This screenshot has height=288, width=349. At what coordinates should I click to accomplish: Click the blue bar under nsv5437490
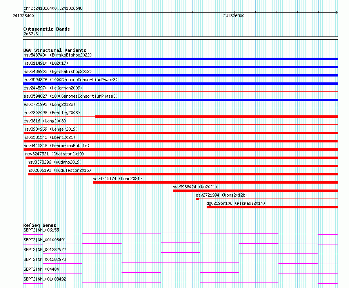click(180, 59)
